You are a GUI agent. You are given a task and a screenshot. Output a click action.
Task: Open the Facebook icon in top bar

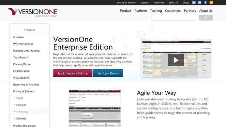click(205, 2)
